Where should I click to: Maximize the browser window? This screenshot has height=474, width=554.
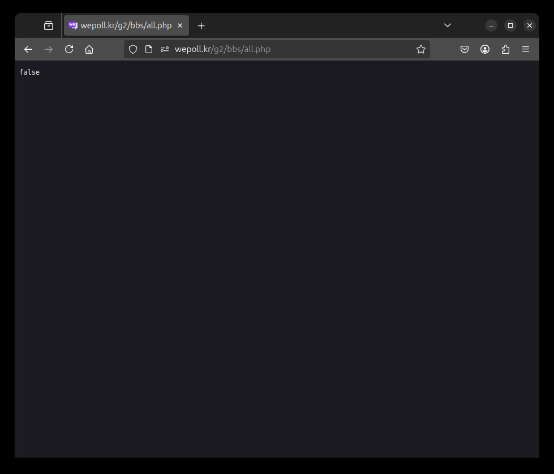510,25
